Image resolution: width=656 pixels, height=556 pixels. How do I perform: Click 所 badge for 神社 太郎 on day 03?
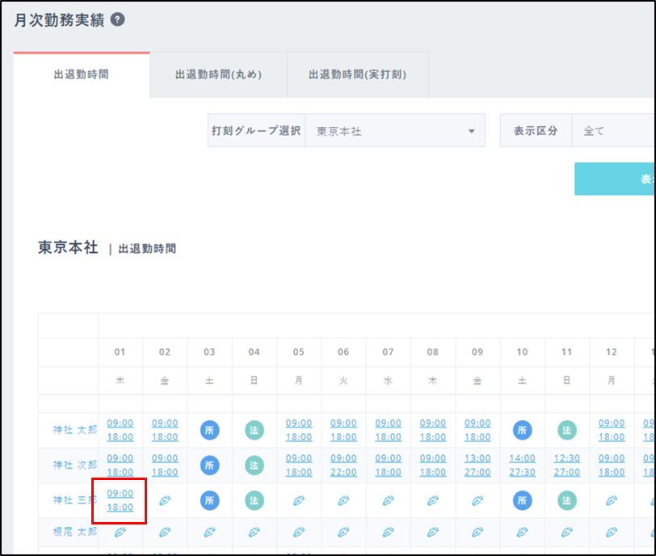[210, 430]
